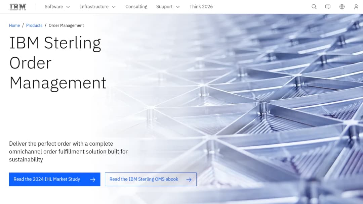
Task: Follow the Products breadcrumb link
Action: click(x=34, y=25)
